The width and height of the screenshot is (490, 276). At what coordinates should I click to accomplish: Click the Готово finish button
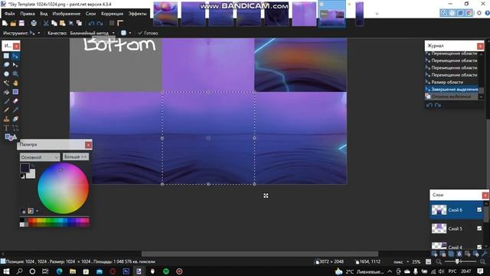tap(148, 33)
